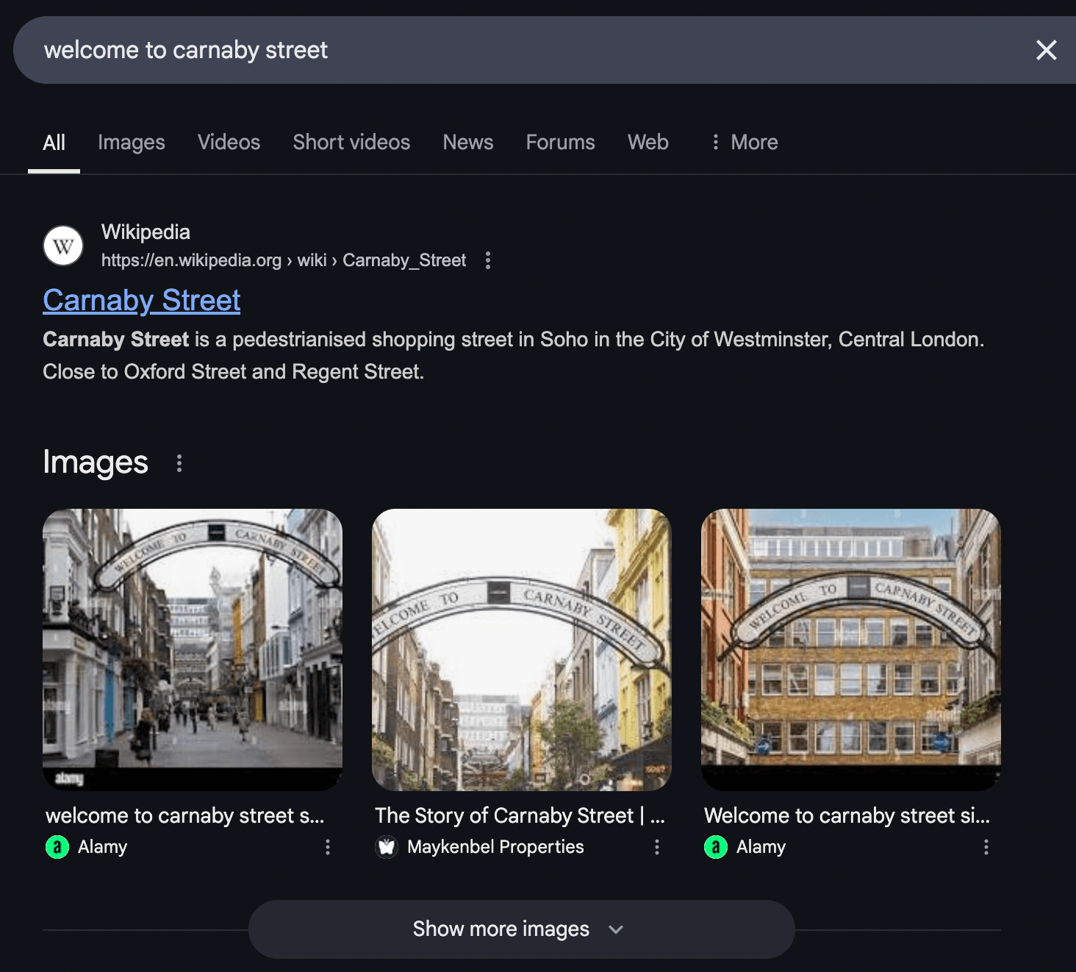Select the Short videos tab
Image resolution: width=1076 pixels, height=972 pixels.
(x=351, y=142)
